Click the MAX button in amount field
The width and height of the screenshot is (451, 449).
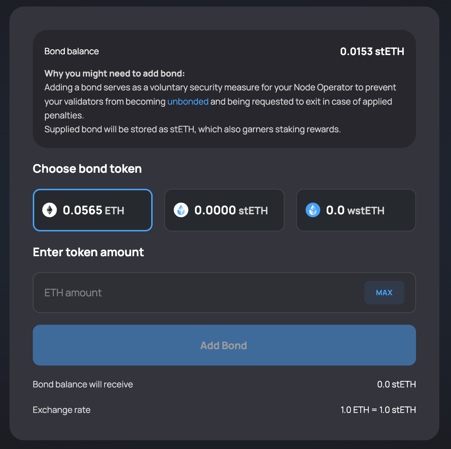click(x=384, y=293)
